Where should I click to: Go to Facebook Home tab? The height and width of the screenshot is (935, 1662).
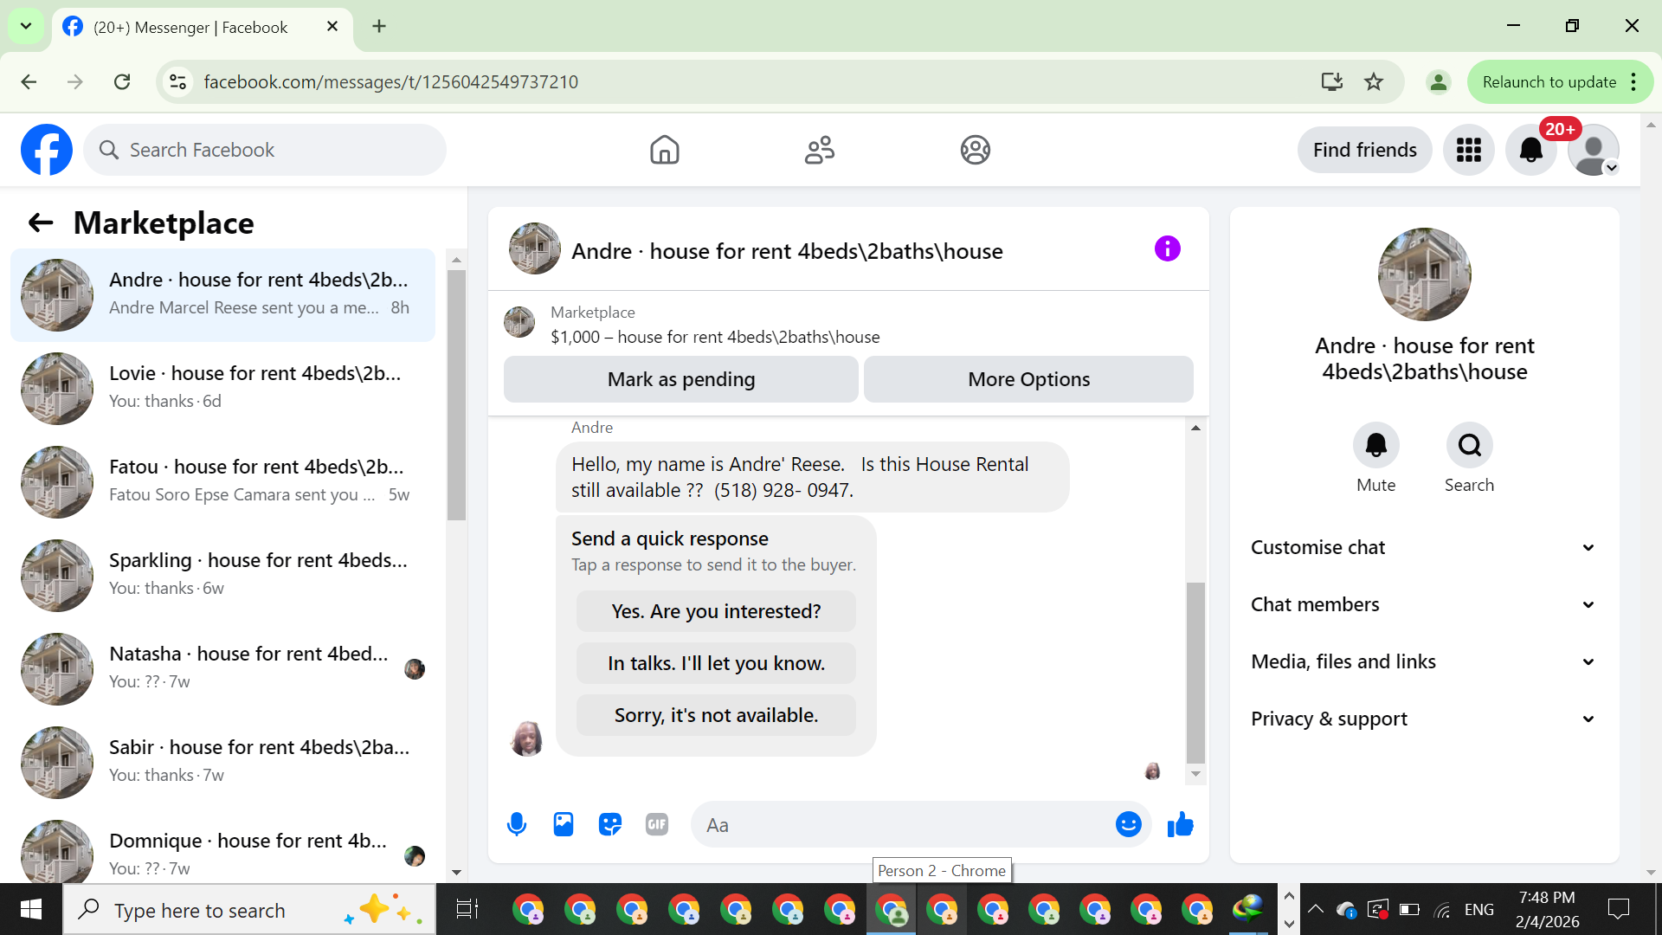(x=665, y=150)
